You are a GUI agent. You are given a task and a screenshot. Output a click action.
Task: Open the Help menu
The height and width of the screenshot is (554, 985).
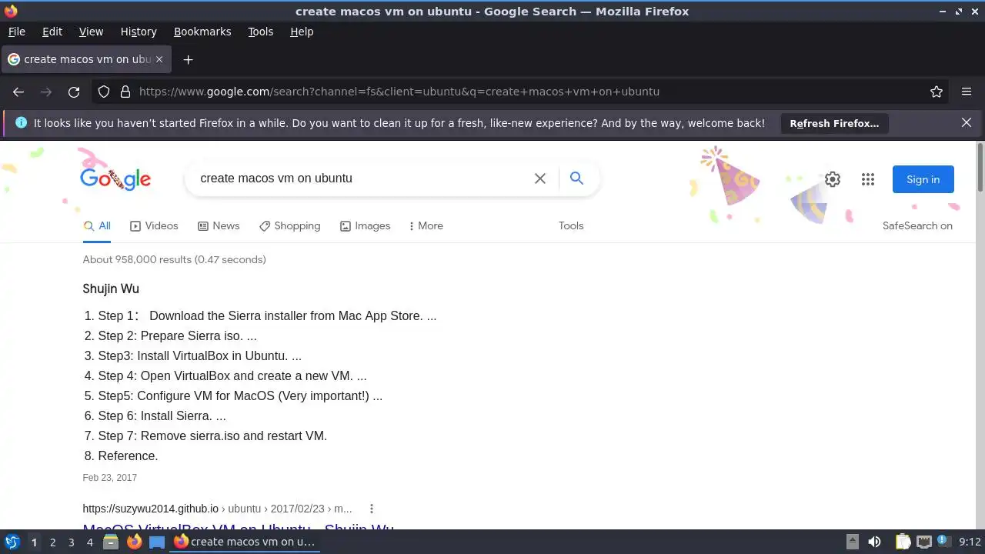302,32
